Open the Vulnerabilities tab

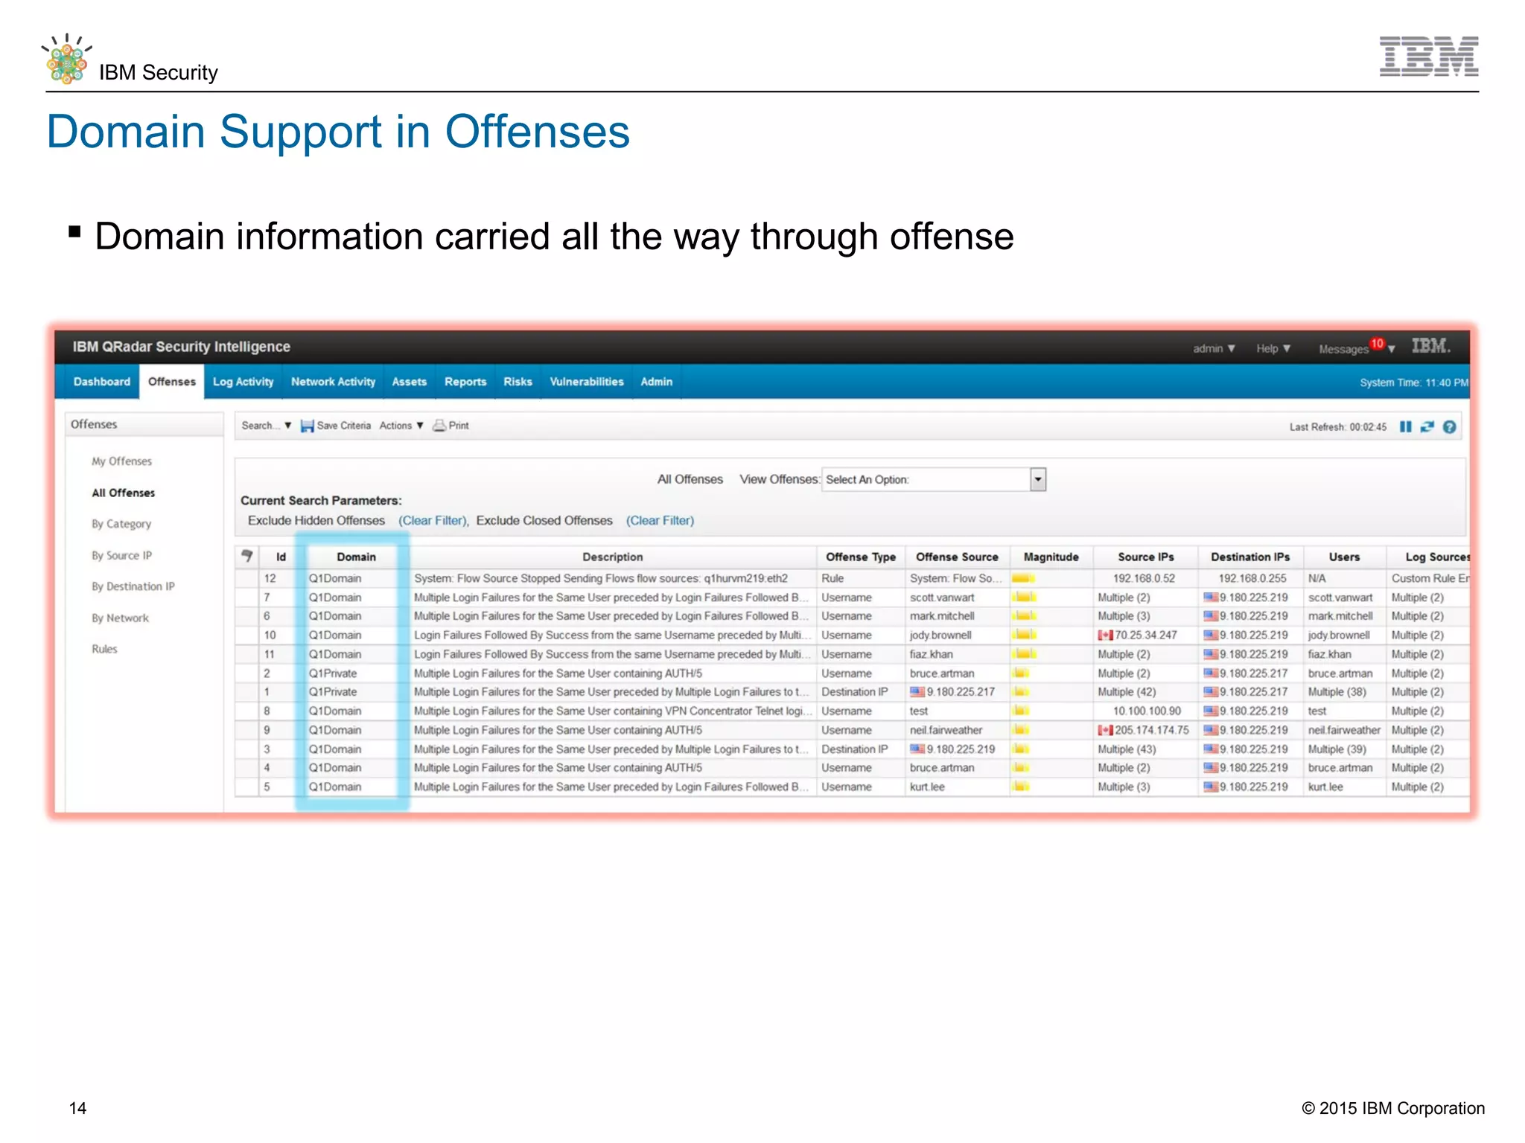click(587, 382)
